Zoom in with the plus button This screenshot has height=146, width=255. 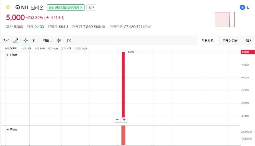(124, 120)
